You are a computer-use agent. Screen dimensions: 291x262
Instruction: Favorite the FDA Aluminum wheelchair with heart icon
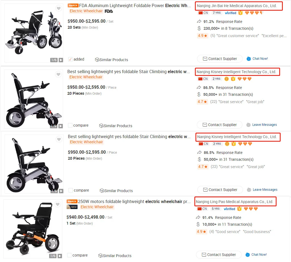[59, 8]
